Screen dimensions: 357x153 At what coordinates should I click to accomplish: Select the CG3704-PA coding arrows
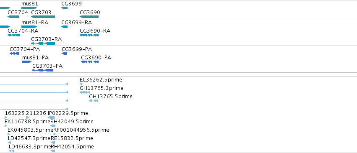14,54
